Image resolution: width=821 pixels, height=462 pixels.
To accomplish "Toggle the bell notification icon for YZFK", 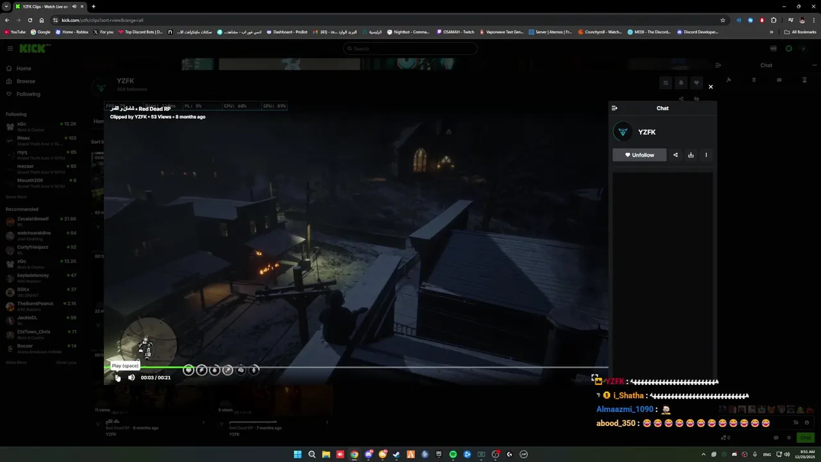I will [681, 83].
